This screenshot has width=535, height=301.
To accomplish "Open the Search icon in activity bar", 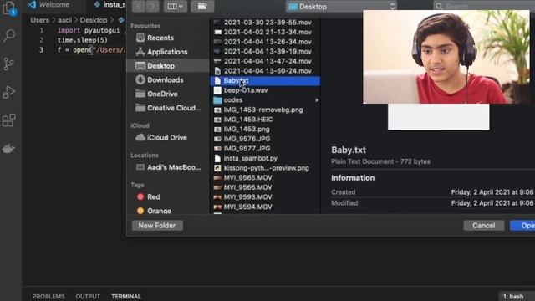I will [9, 35].
